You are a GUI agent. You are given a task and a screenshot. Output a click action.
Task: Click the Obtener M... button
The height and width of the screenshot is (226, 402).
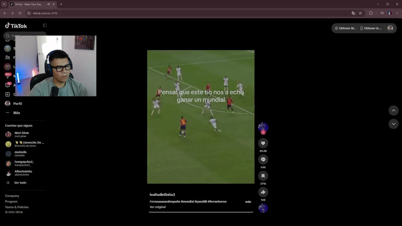pos(345,28)
